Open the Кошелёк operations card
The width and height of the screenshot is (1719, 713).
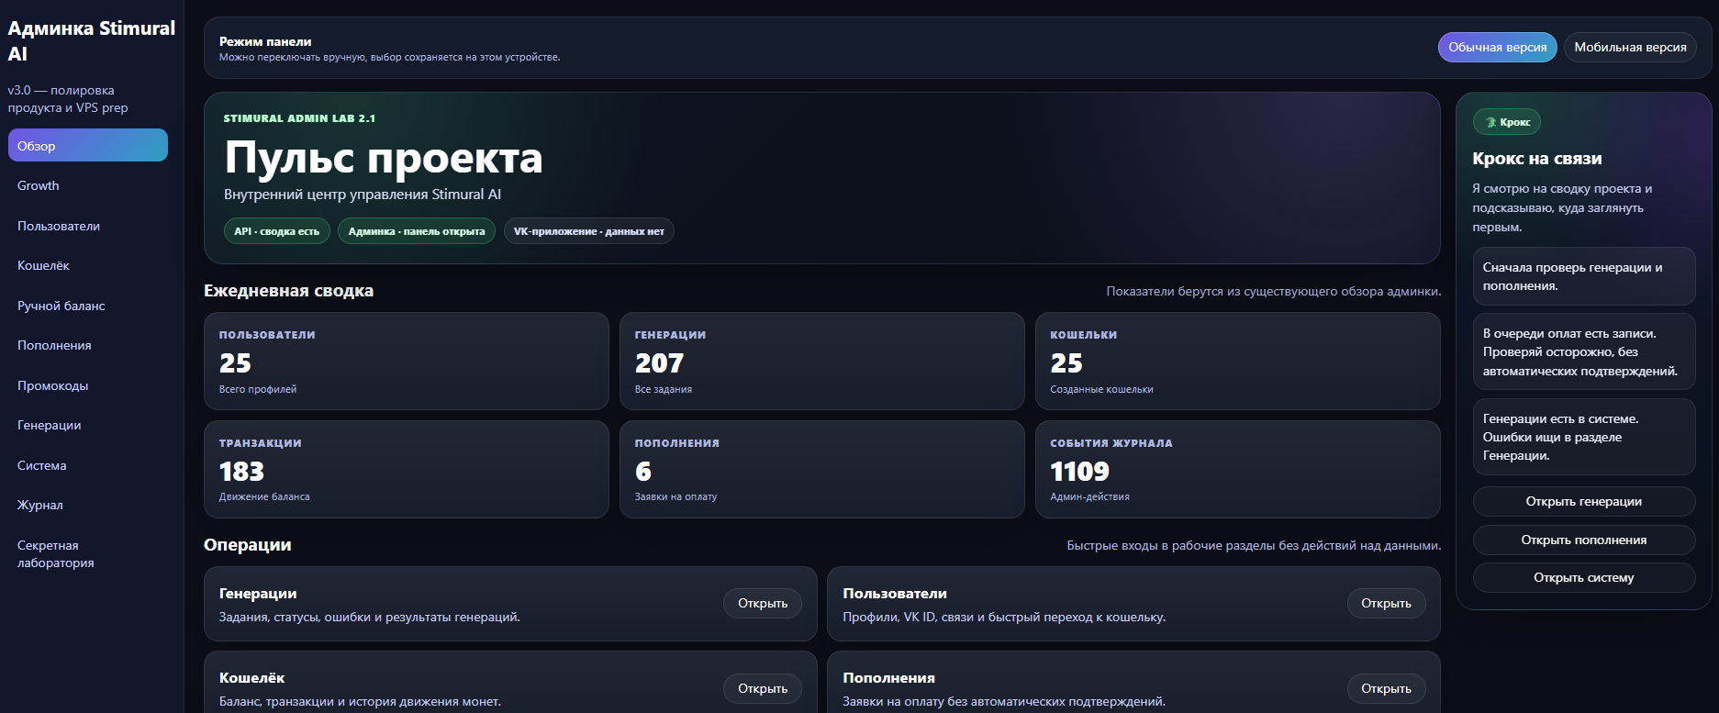click(763, 688)
